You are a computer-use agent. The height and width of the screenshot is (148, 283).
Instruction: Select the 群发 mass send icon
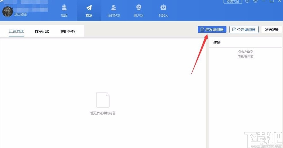pyautogui.click(x=89, y=8)
